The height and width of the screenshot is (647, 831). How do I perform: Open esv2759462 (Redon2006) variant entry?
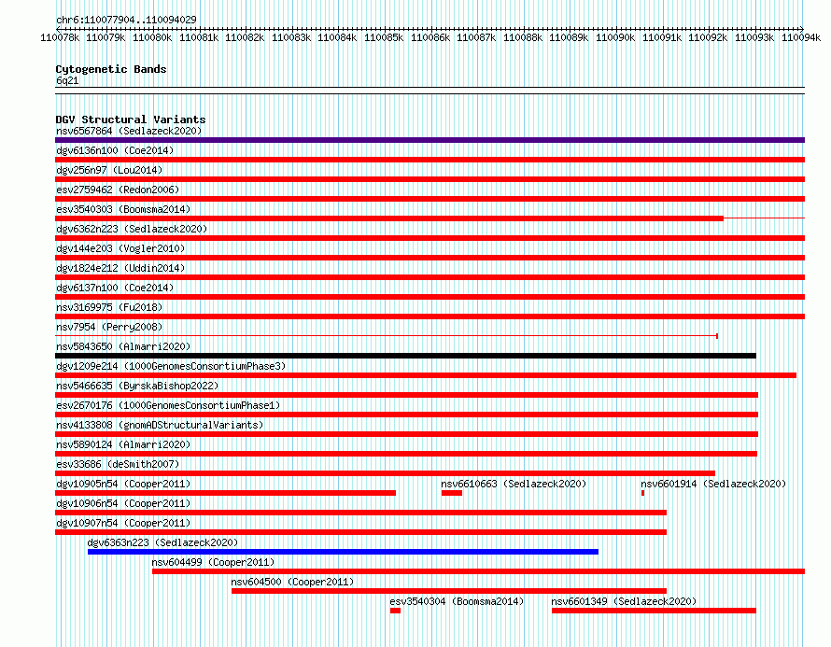[118, 190]
